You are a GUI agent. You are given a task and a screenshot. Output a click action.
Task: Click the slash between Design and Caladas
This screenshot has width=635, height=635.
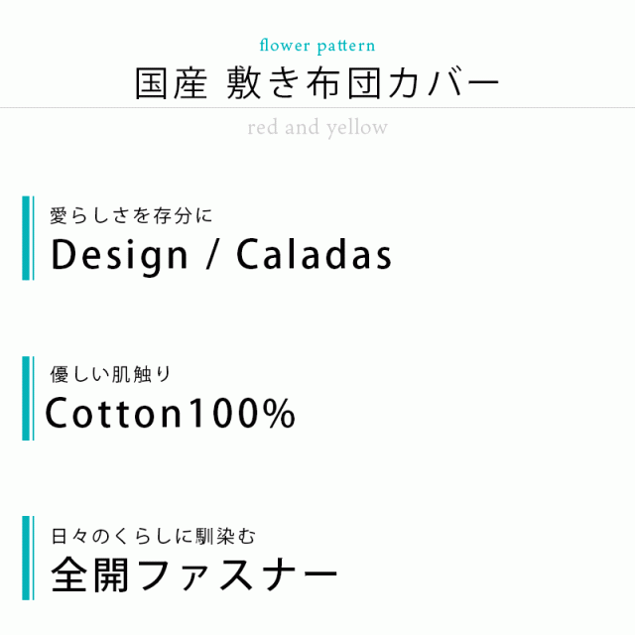click(x=211, y=256)
